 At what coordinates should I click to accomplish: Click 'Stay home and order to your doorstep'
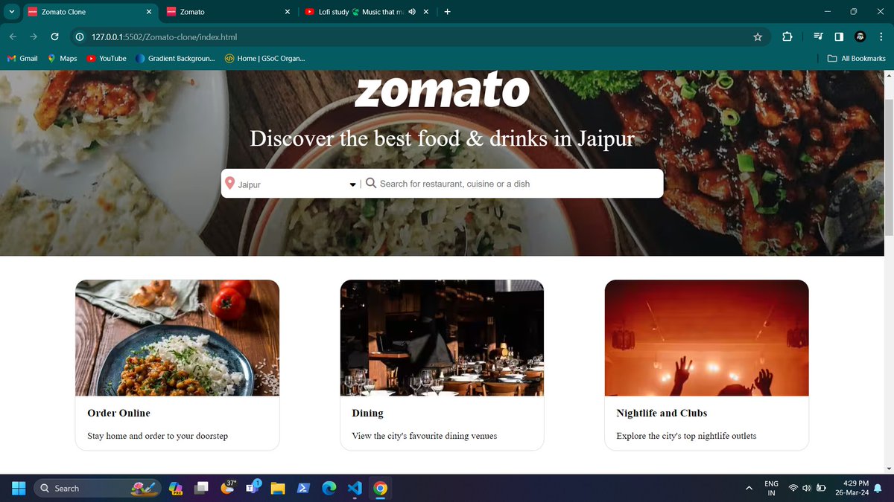157,436
